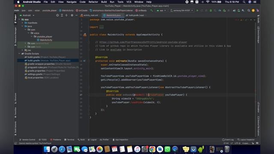This screenshot has width=274, height=154.
Task: Open Problems tool window
Action: [56, 140]
